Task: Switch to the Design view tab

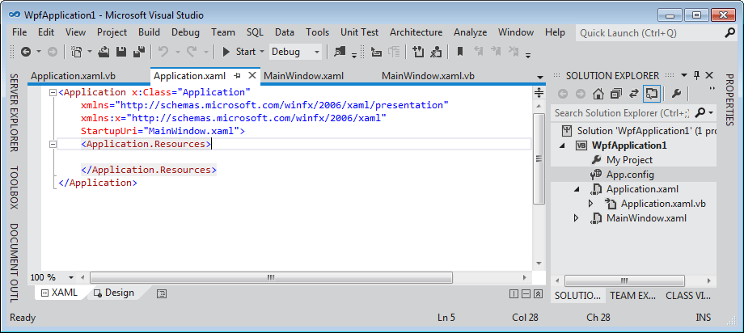Action: pyautogui.click(x=114, y=293)
